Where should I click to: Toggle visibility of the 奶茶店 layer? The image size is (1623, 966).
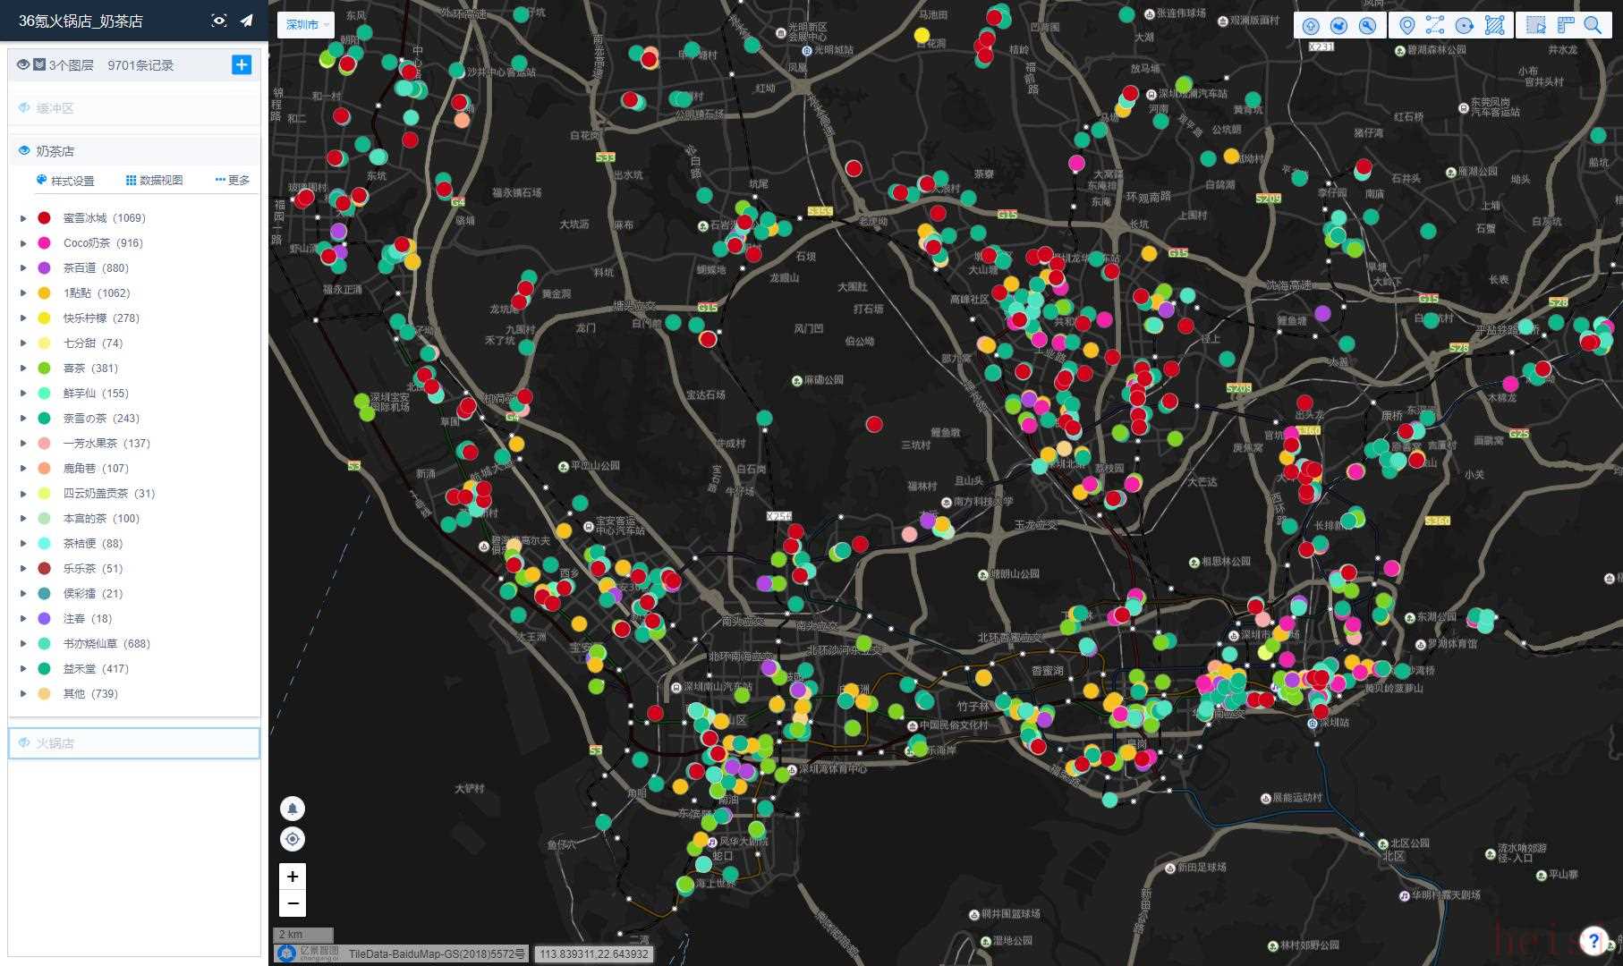[24, 151]
